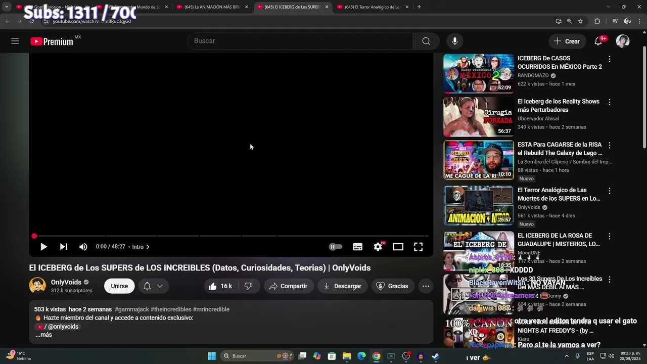
Task: Open OnlyVoids channel avatar
Action: (37, 286)
